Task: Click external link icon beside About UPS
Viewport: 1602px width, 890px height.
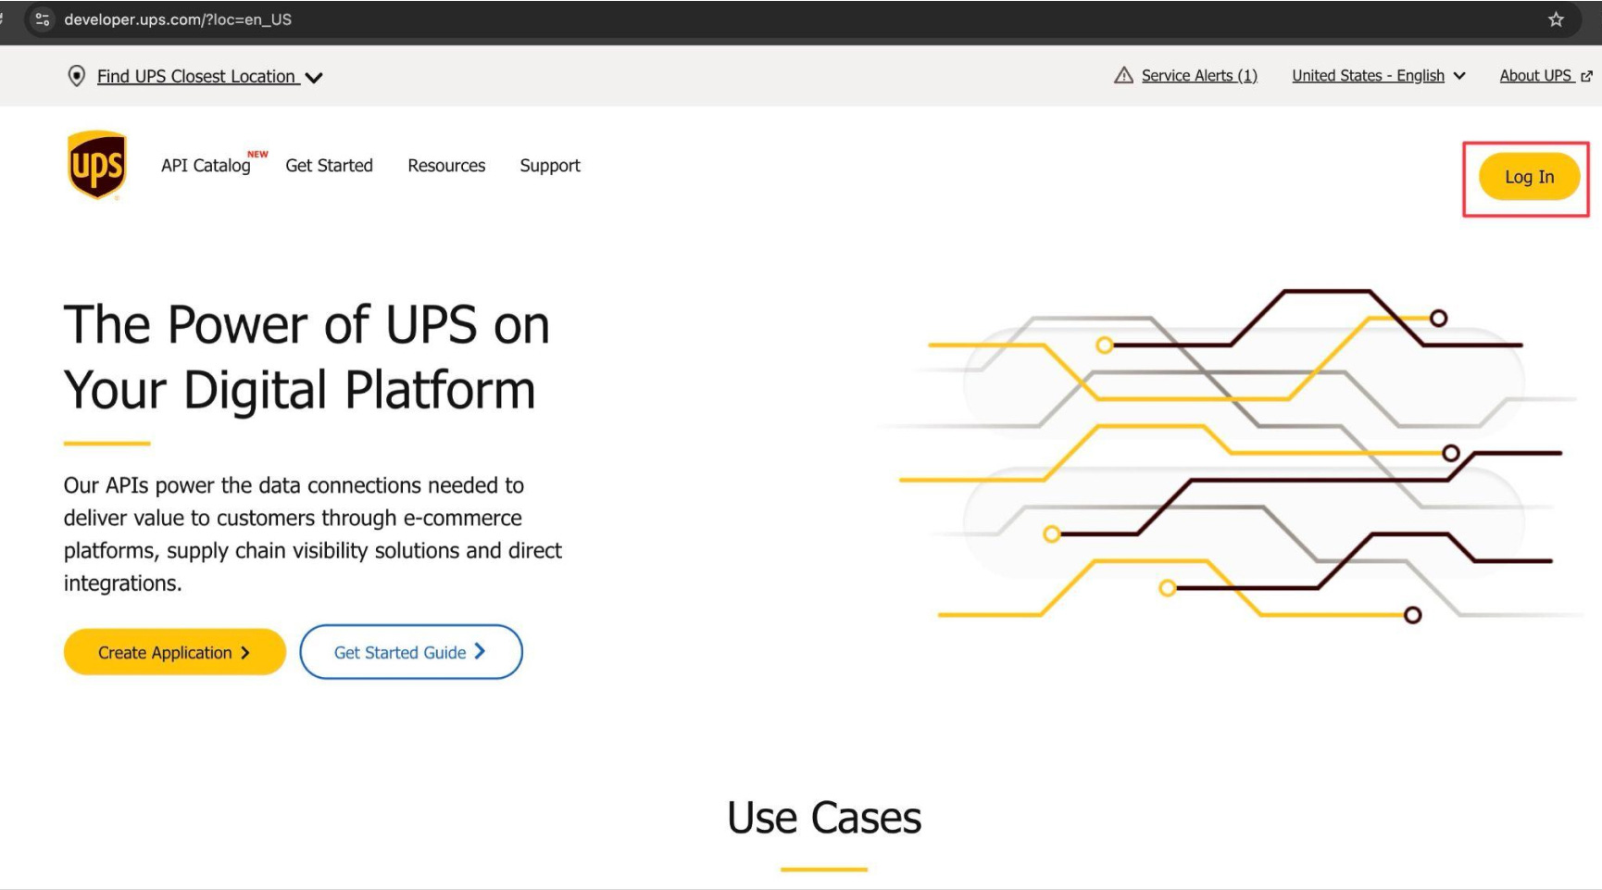Action: point(1586,77)
